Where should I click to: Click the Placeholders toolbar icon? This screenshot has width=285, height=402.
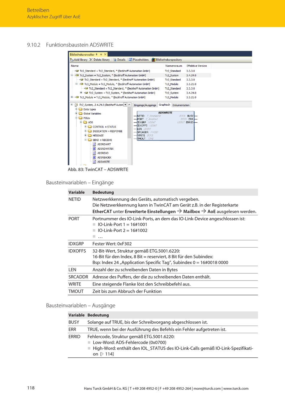[130, 60]
